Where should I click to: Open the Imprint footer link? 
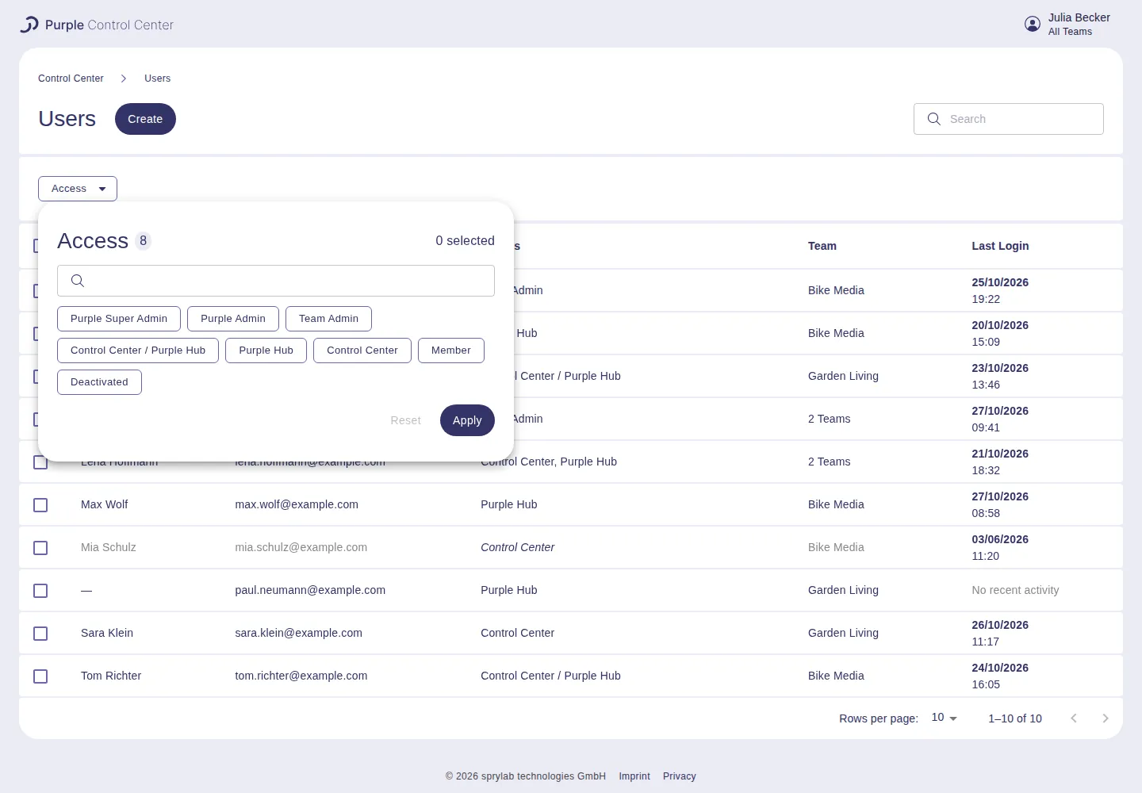pyautogui.click(x=634, y=776)
